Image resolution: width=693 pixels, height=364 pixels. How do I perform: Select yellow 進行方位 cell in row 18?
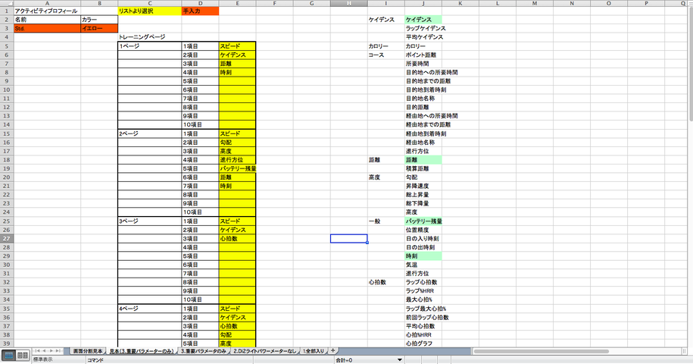[x=237, y=160]
